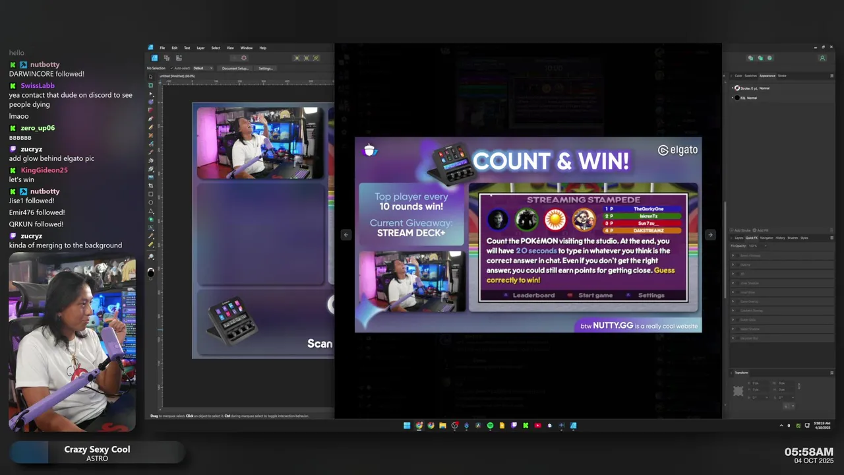Toggle the Auto-select checkbox

pyautogui.click(x=171, y=68)
